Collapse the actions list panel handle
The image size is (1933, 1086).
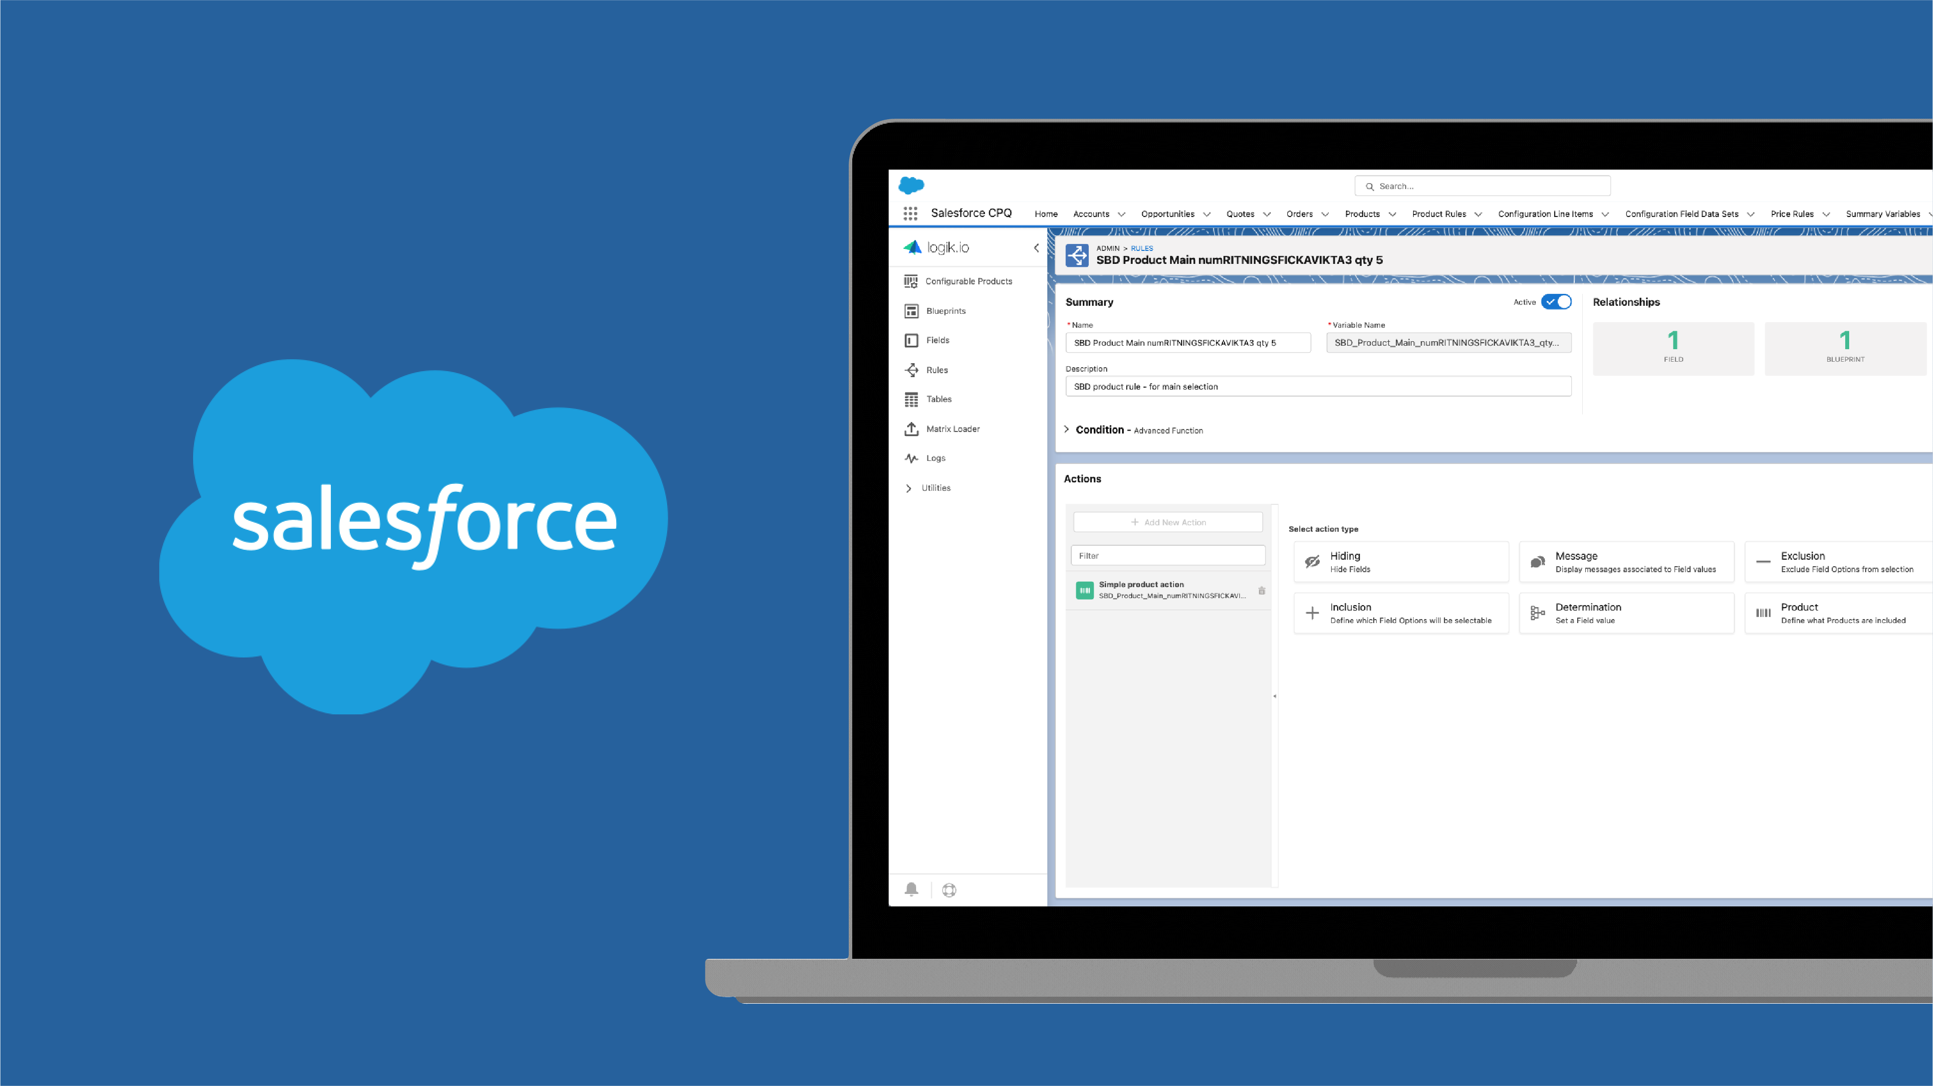click(1274, 697)
